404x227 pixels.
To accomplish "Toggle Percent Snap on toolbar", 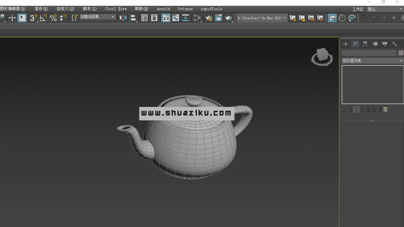I will click(x=53, y=18).
